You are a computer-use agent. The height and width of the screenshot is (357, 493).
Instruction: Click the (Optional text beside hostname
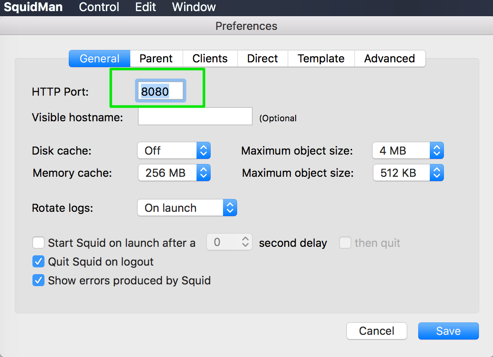pyautogui.click(x=278, y=118)
